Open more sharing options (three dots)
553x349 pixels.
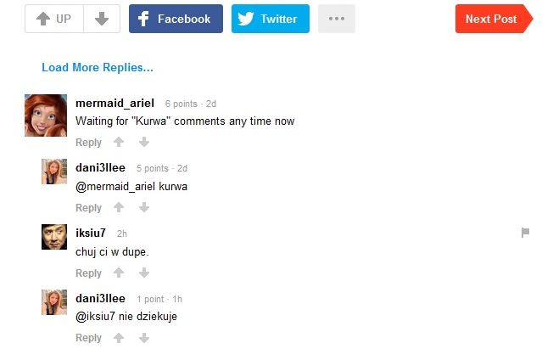[x=337, y=19]
